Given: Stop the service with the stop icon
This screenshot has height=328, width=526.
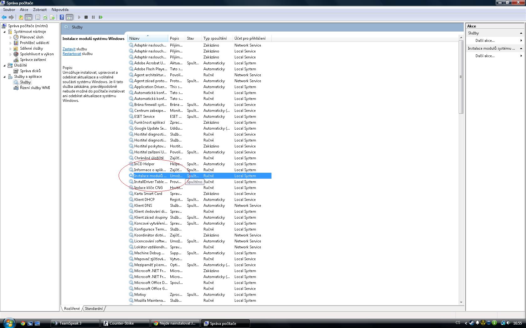Looking at the screenshot, I should [x=86, y=17].
